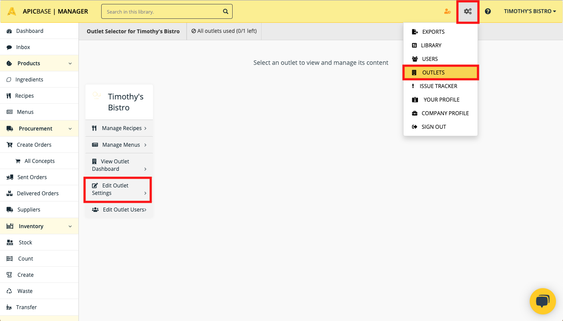563x321 pixels.
Task: Go to Waste in the Inventory section
Action: click(25, 291)
